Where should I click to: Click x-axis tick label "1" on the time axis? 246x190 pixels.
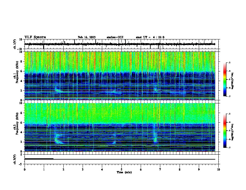pyautogui.click(x=44, y=170)
